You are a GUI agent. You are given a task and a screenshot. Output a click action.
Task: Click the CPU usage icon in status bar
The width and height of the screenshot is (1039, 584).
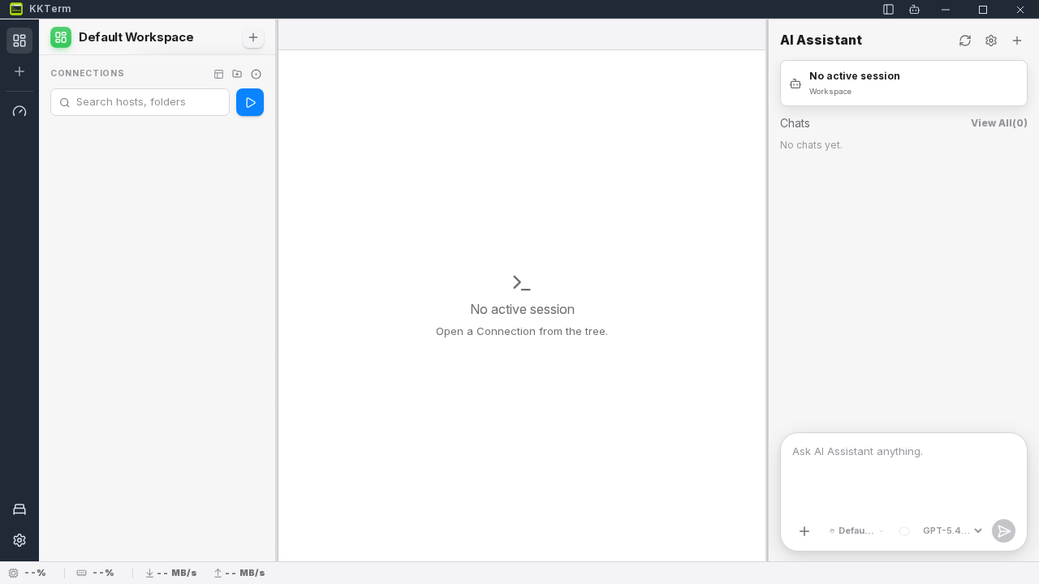click(14, 573)
